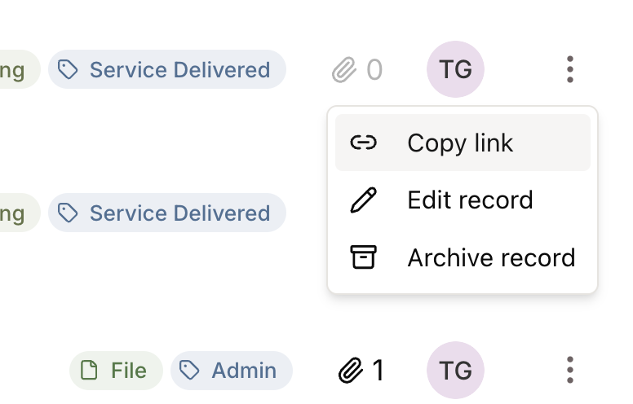Screen dimensions: 633x404
Task: Click the cut-off green tag in the top row
Action: 20,69
